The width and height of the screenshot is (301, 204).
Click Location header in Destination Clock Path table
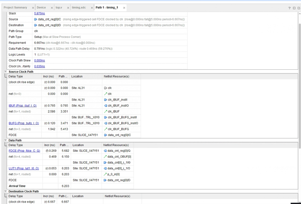(x=87, y=196)
